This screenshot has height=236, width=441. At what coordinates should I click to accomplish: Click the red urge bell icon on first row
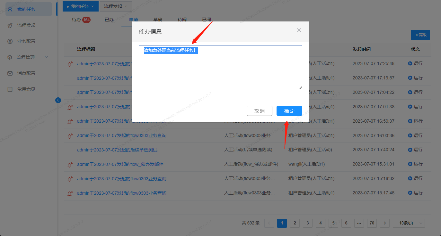70,63
